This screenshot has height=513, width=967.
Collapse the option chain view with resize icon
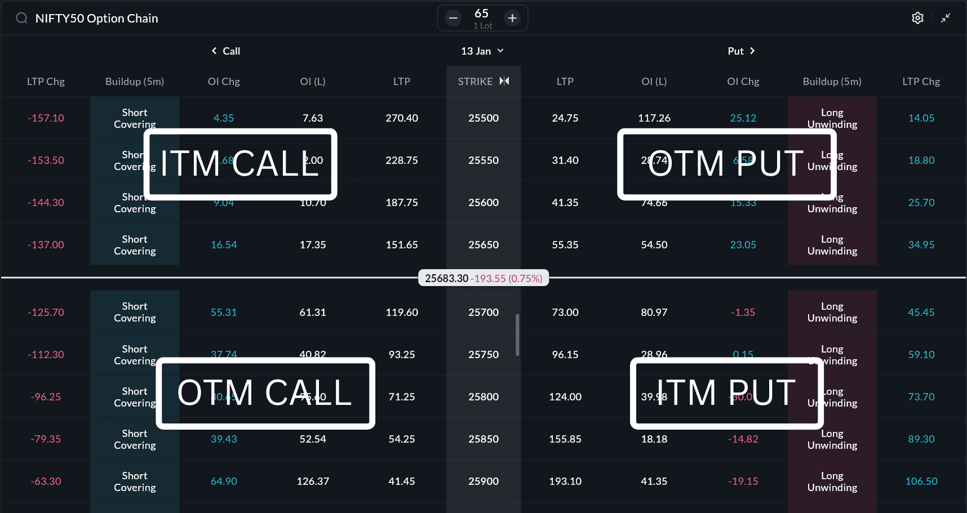[x=946, y=17]
